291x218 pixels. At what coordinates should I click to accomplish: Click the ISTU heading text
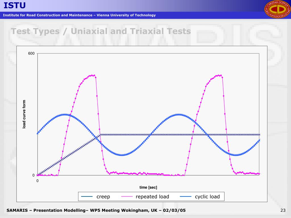click(14, 5)
